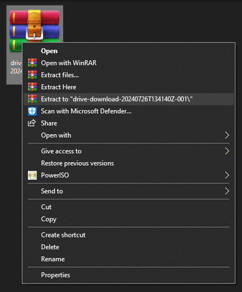
Task: Expand the Give access to submenu arrow
Action: 227,151
